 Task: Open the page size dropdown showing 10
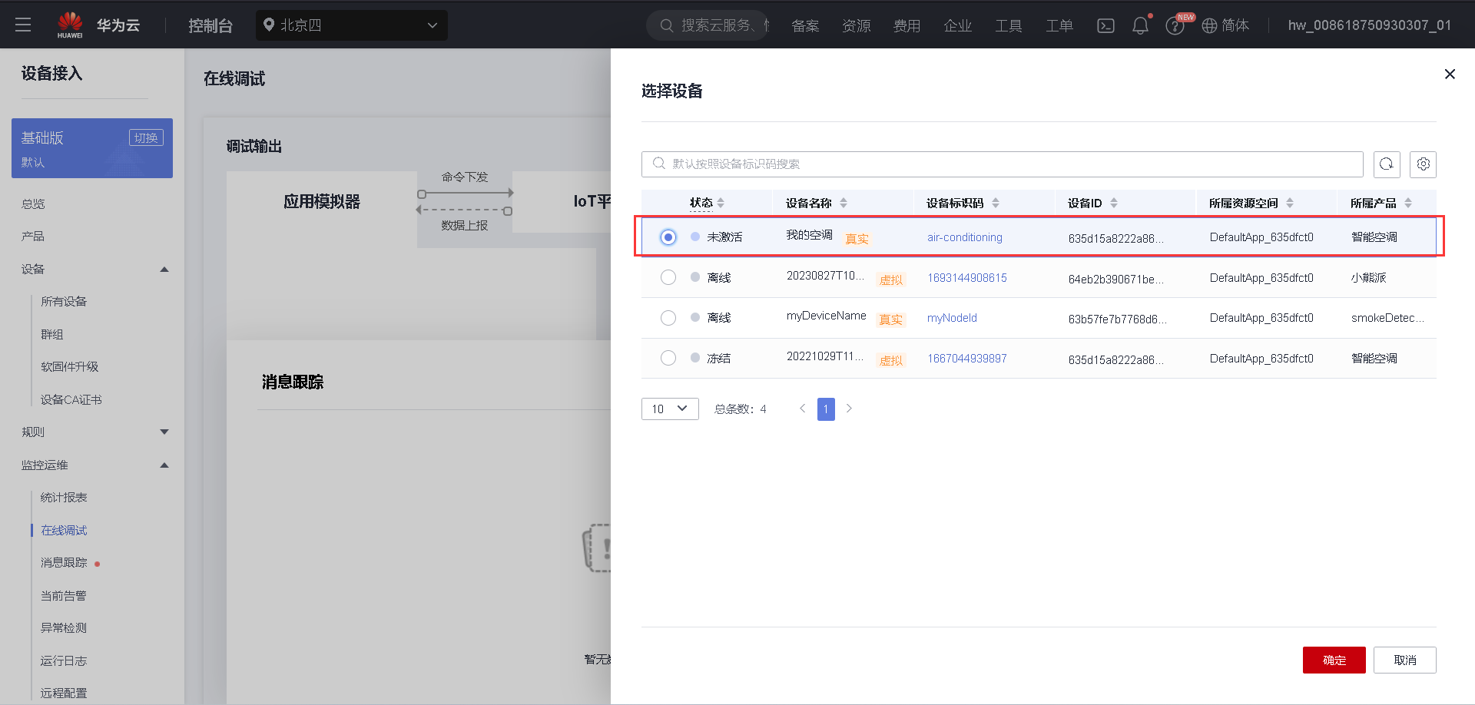[669, 409]
